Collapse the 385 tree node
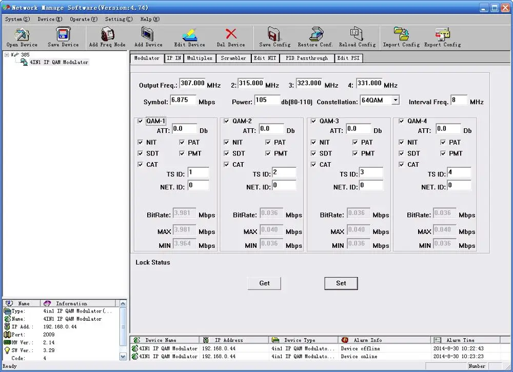The image size is (513, 372). pos(6,55)
